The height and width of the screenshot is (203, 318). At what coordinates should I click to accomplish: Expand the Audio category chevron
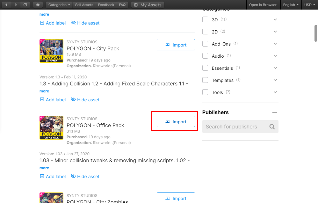click(x=275, y=56)
